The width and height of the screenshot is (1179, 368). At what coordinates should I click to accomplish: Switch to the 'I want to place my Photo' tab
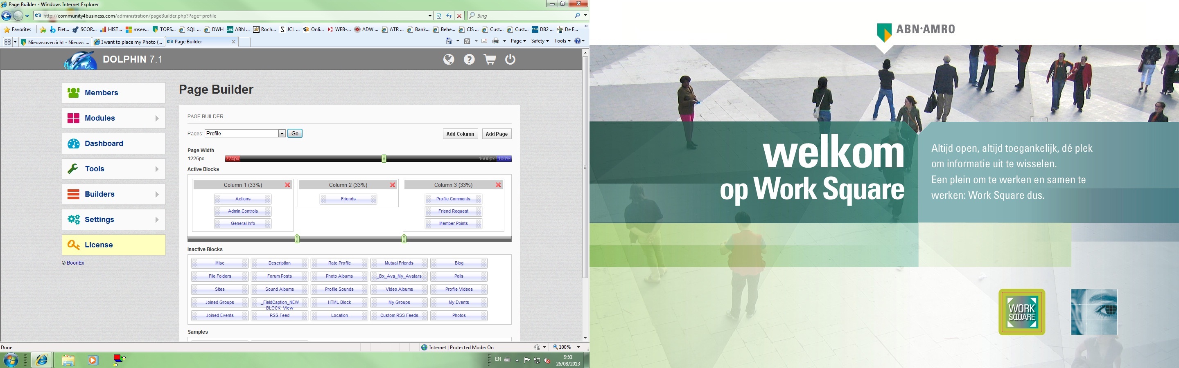128,42
